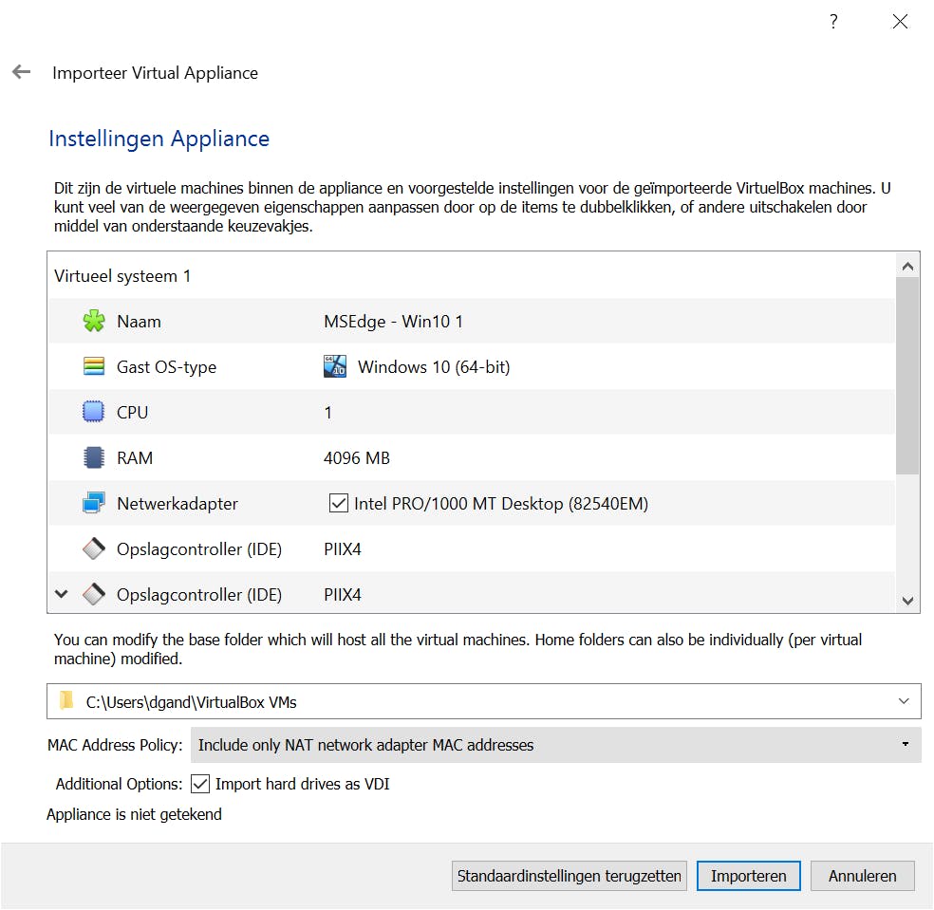Click the CPU chip icon
The height and width of the screenshot is (910, 934).
tap(94, 412)
